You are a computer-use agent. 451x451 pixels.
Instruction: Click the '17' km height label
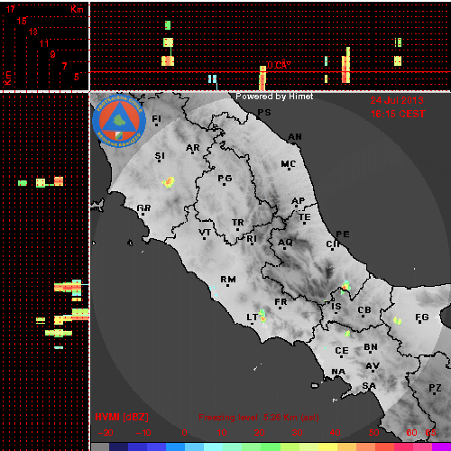10,9
